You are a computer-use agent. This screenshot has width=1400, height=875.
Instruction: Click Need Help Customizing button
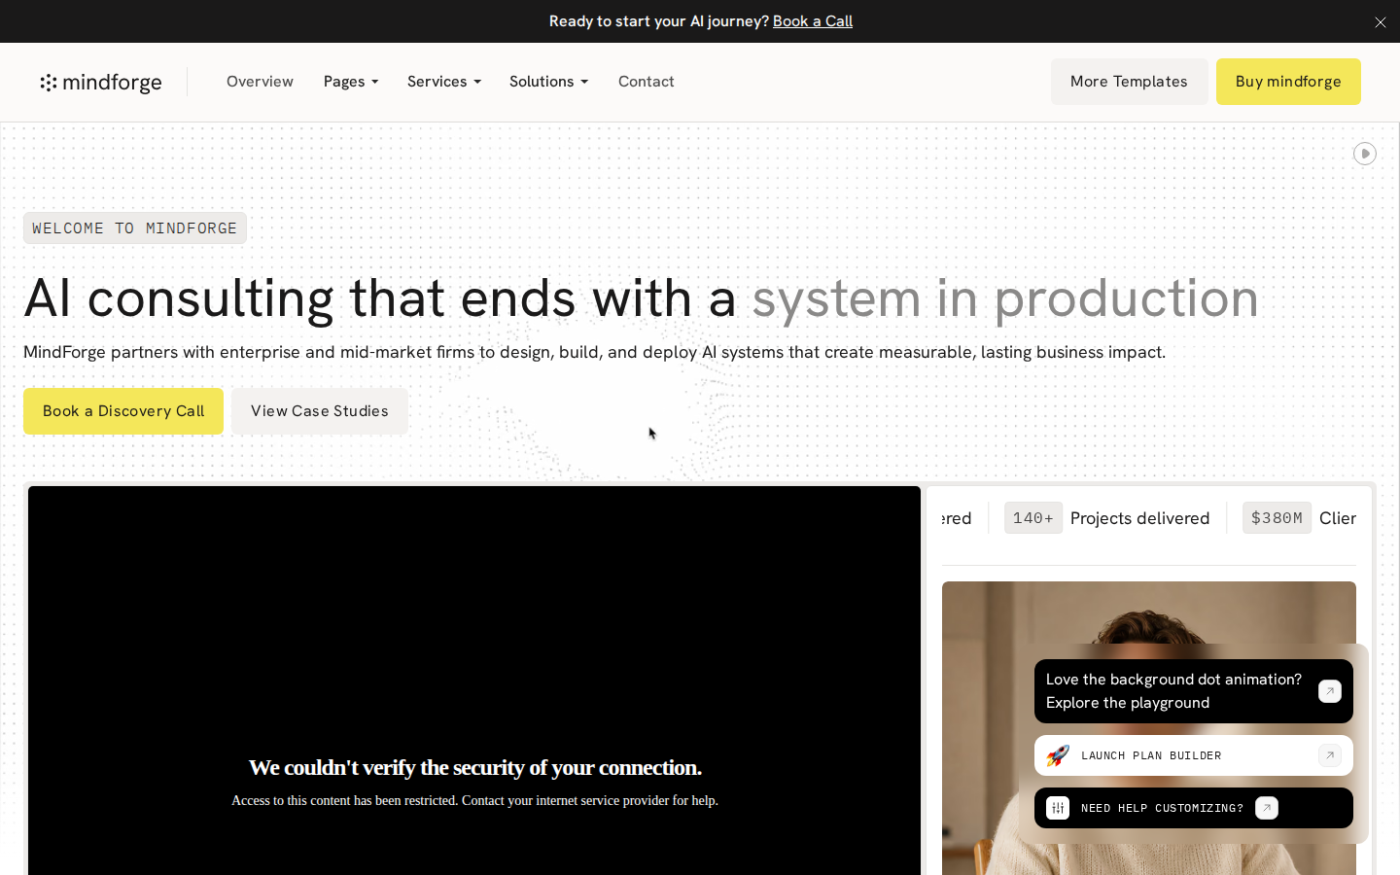[x=1193, y=808]
